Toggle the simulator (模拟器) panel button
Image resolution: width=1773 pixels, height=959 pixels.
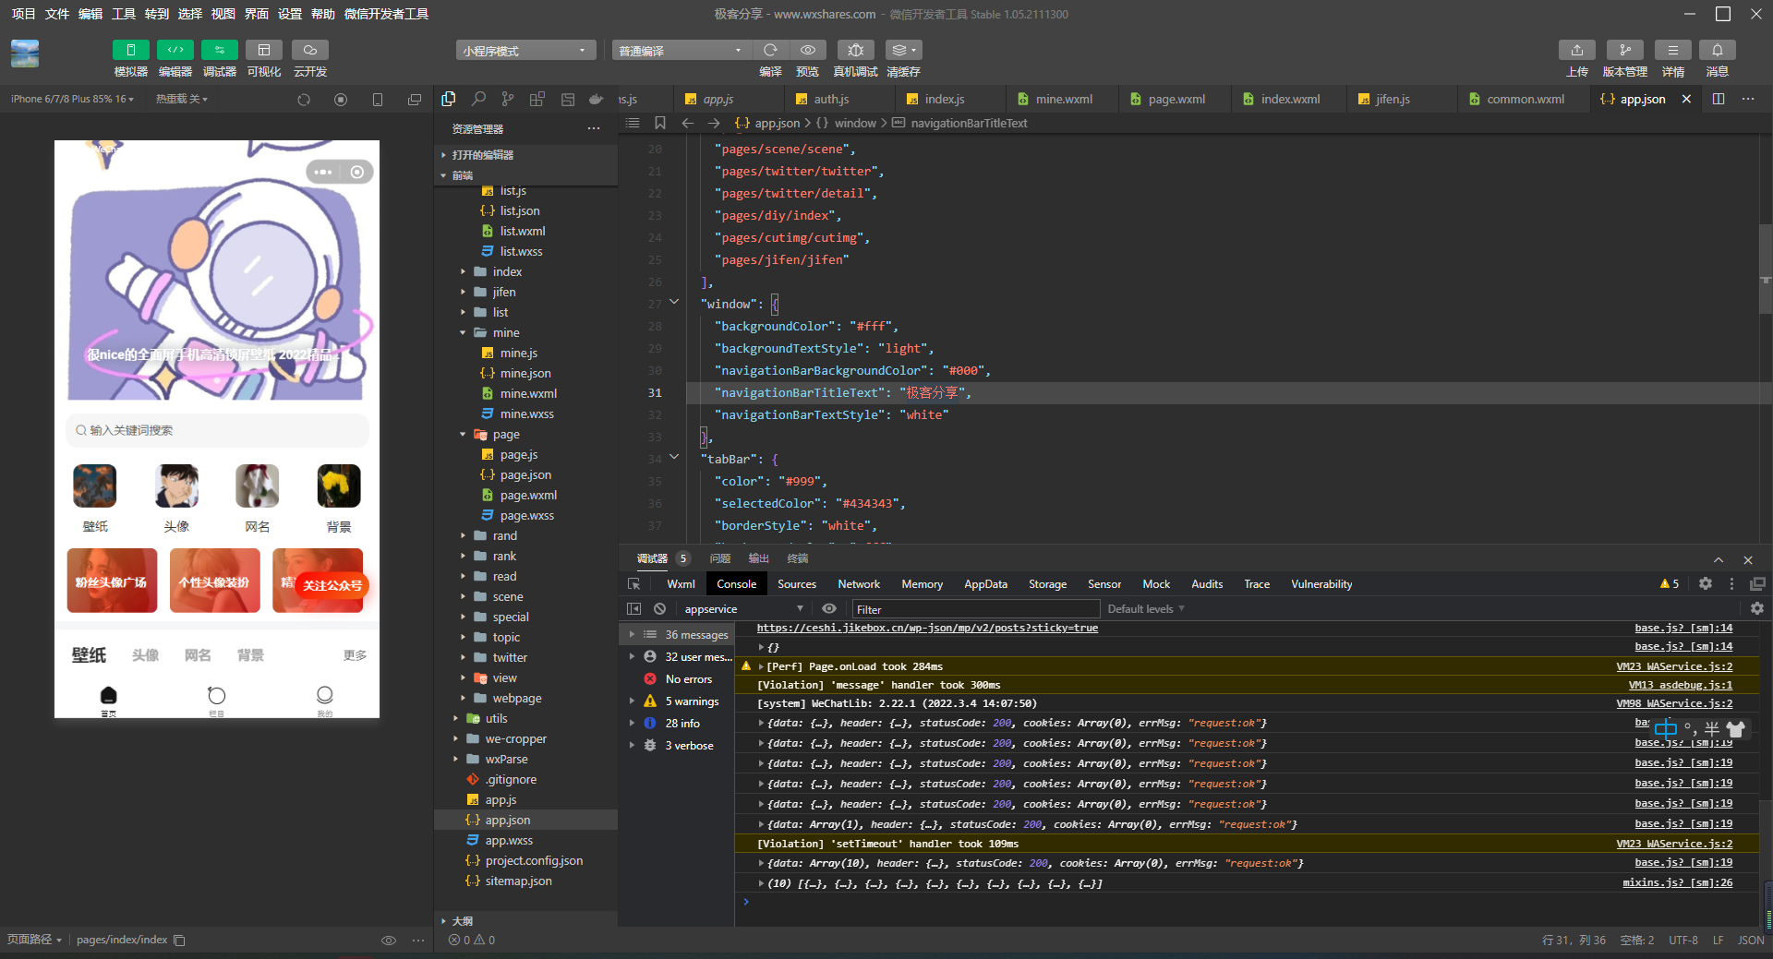pos(130,50)
